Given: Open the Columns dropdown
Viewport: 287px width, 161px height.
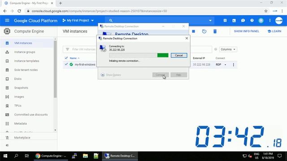Looking at the screenshot, I should pyautogui.click(x=228, y=49).
